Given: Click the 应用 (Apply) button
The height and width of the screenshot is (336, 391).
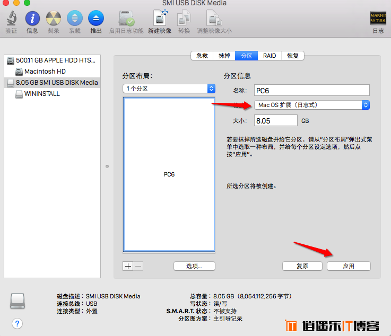Looking at the screenshot, I should (349, 266).
